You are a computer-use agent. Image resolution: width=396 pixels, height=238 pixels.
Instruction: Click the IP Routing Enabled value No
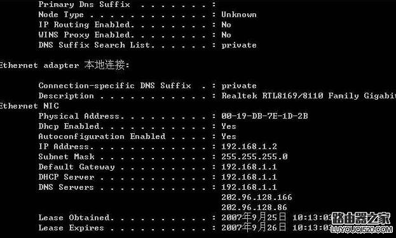(x=226, y=25)
